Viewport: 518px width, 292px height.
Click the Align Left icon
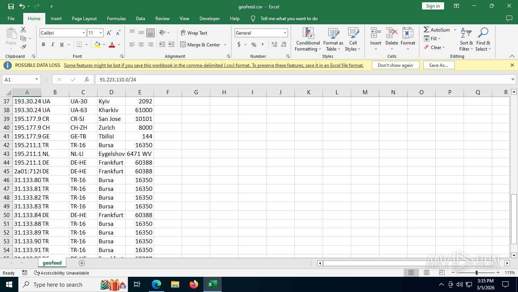tap(132, 44)
